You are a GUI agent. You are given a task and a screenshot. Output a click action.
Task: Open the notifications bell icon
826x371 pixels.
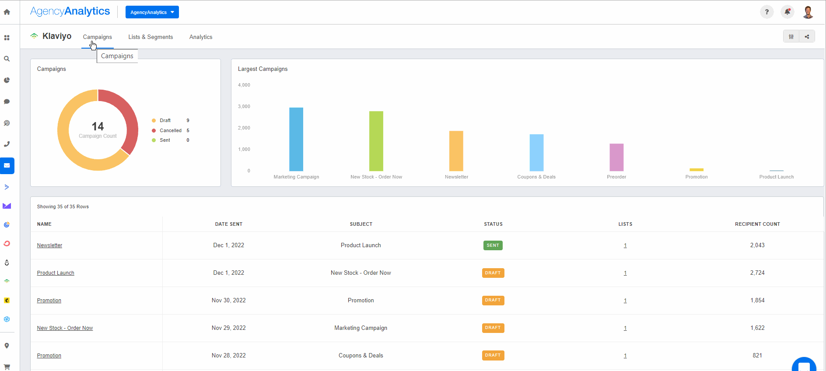tap(787, 12)
